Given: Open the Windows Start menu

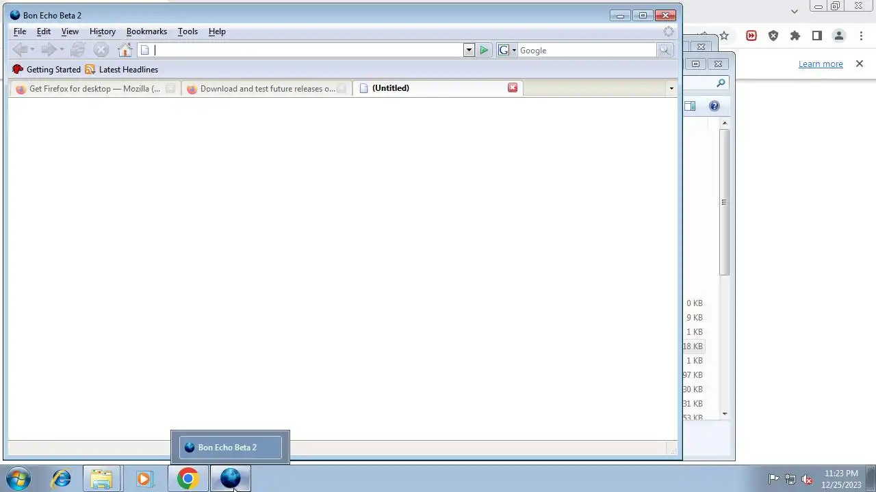Looking at the screenshot, I should tap(18, 479).
